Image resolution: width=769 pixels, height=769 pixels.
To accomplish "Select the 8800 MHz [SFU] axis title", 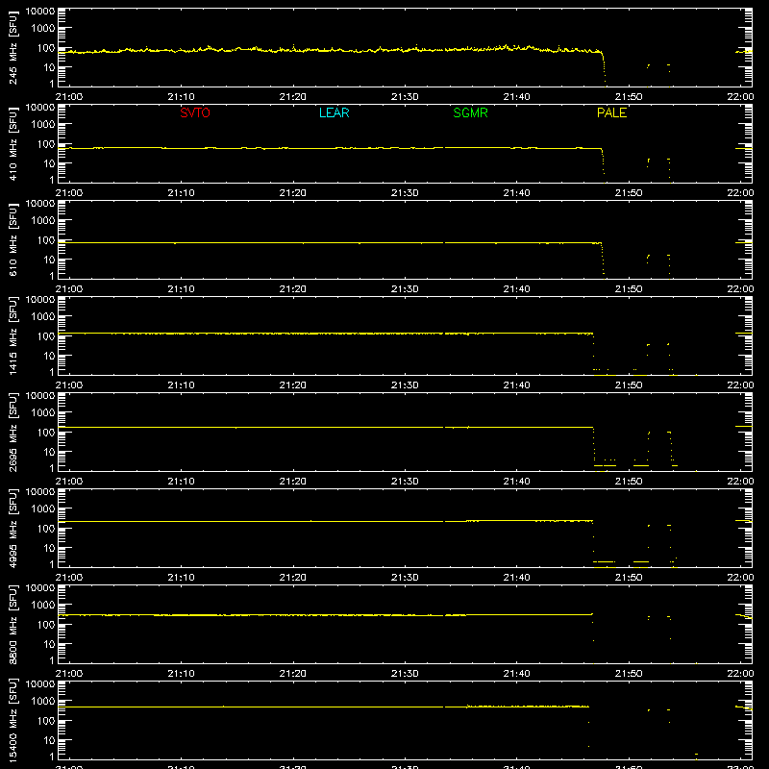I will [12, 624].
